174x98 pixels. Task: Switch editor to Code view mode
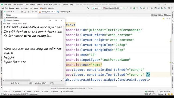coord(154,15)
